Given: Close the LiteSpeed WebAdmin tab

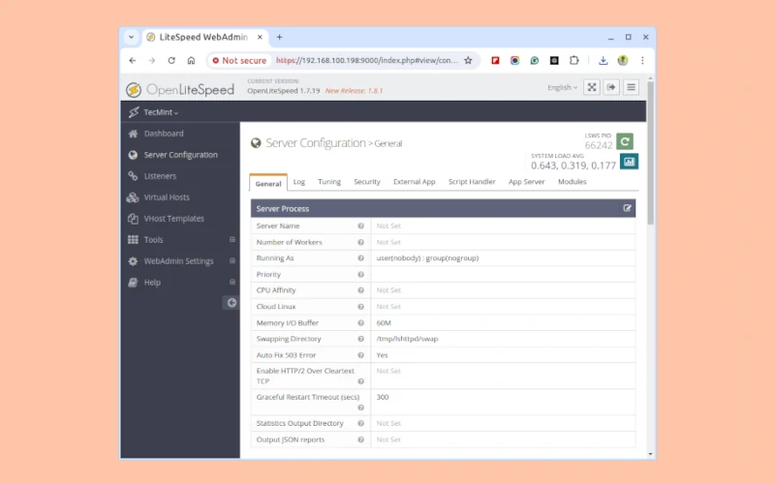Looking at the screenshot, I should tap(260, 37).
